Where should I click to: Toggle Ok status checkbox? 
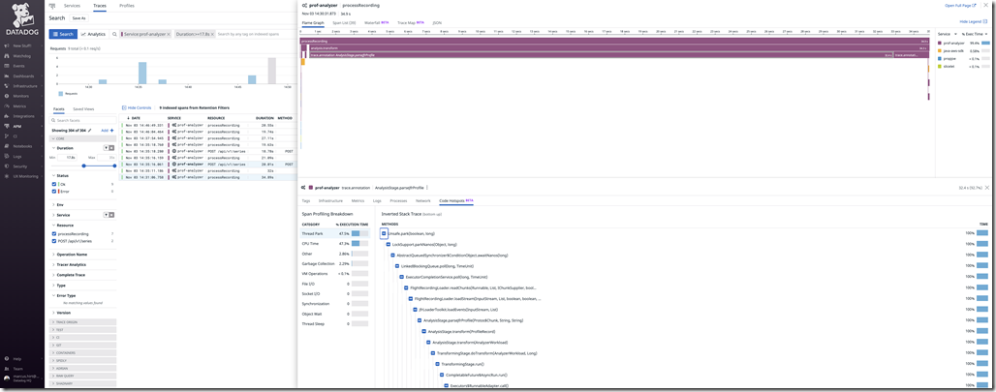click(x=54, y=184)
